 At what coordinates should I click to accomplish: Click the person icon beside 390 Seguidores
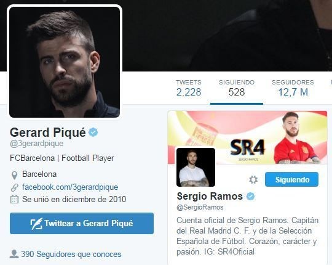click(x=14, y=254)
